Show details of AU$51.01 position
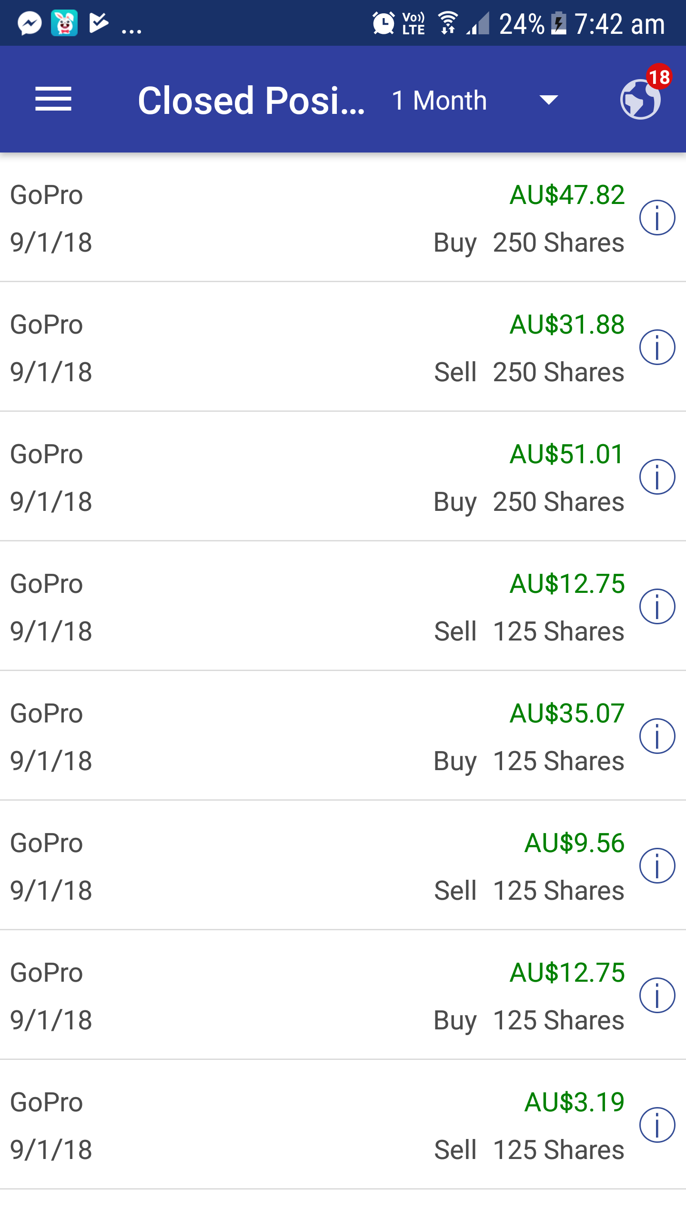This screenshot has width=686, height=1220. (657, 477)
